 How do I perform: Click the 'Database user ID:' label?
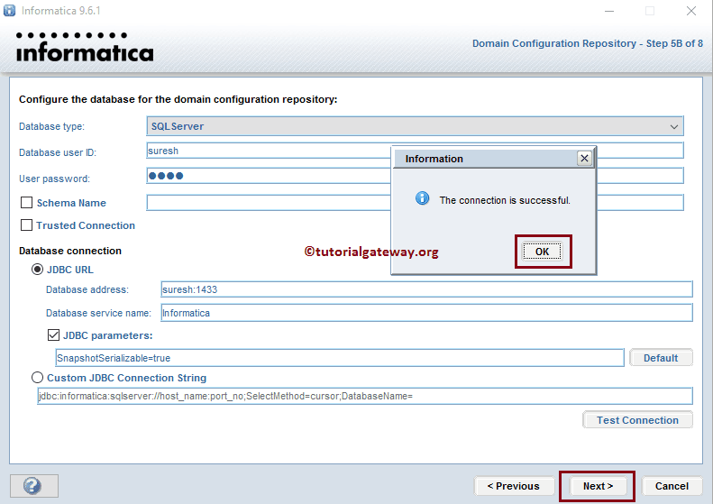click(58, 152)
